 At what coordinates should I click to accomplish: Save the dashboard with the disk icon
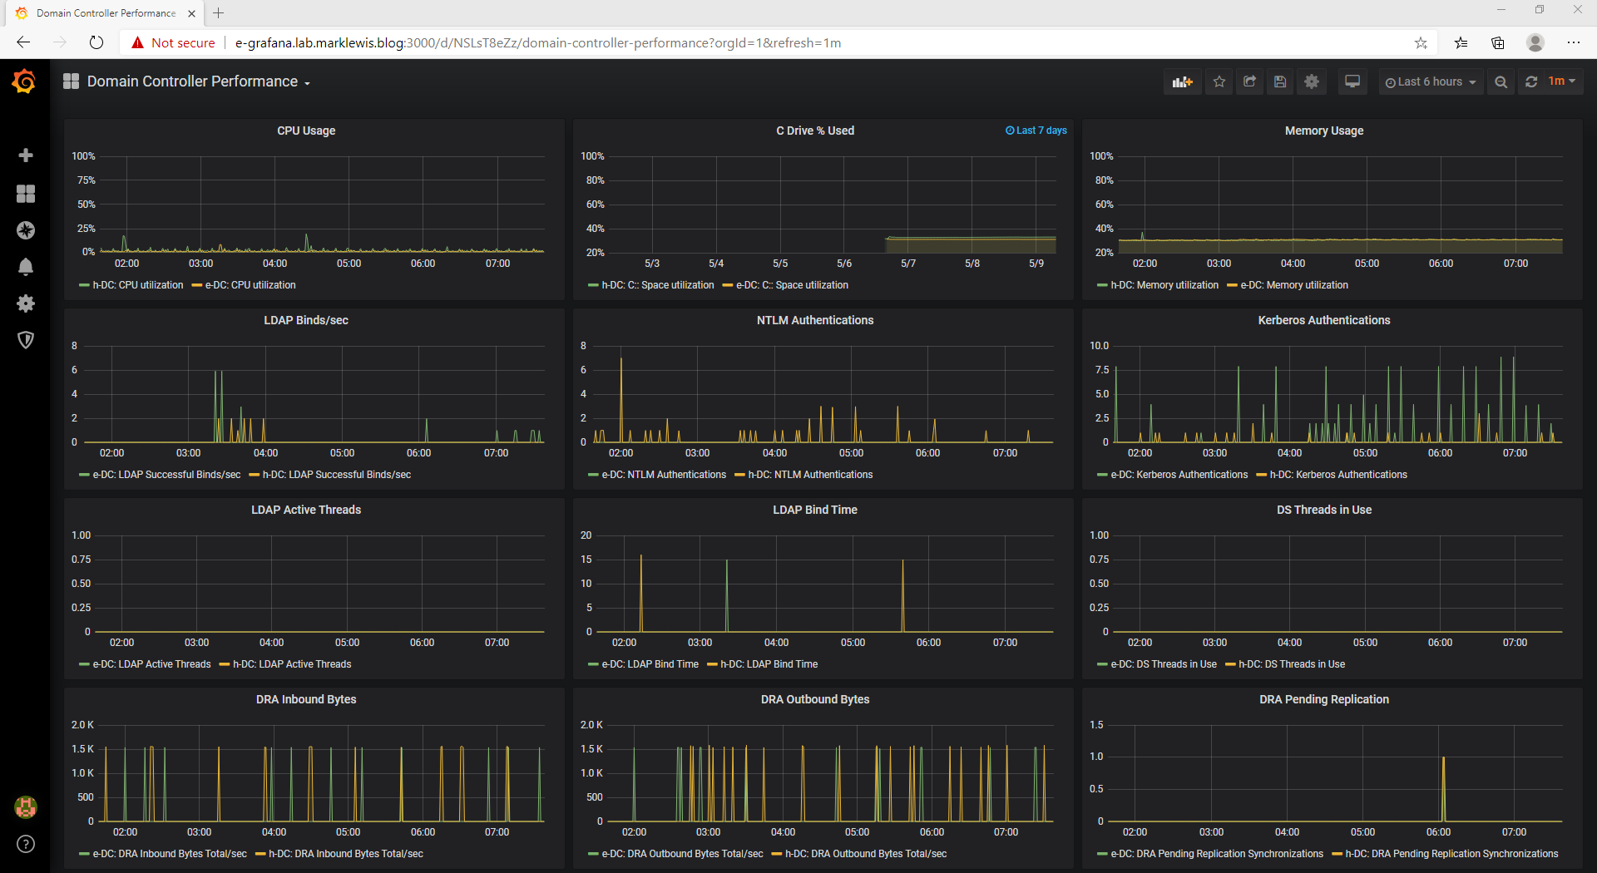pyautogui.click(x=1279, y=81)
